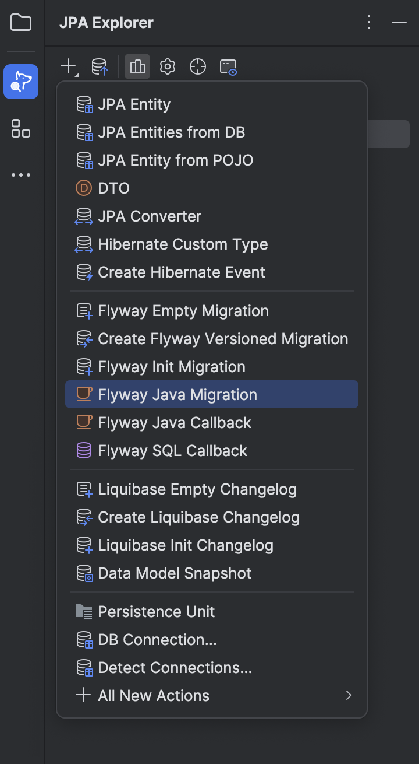This screenshot has width=419, height=764.
Task: Open the Structure tool window icon
Action: [x=21, y=128]
